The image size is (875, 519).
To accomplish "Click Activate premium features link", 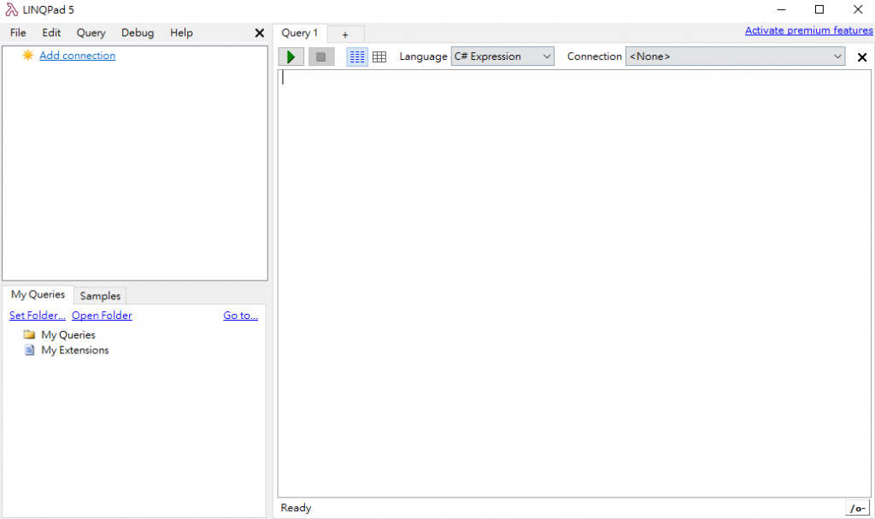I will click(x=808, y=31).
